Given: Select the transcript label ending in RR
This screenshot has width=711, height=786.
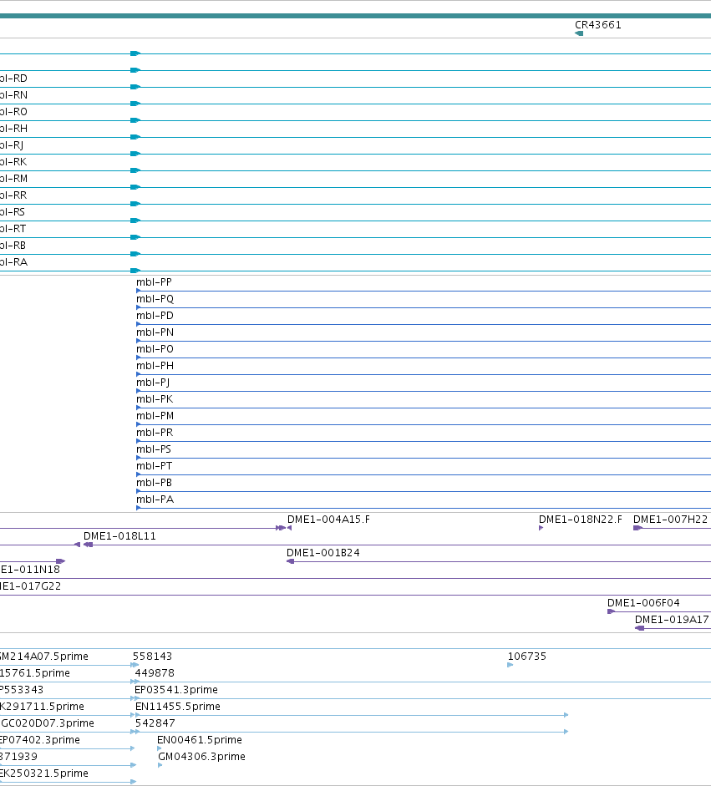Looking at the screenshot, I should 13,195.
